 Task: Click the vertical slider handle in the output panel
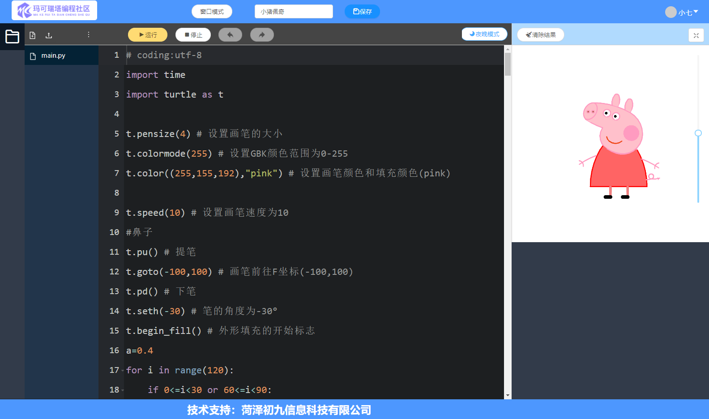pos(698,133)
